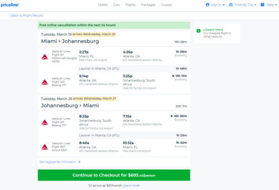The height and width of the screenshot is (190, 279).
Task: Click the priceline logo
Action: [10, 5]
